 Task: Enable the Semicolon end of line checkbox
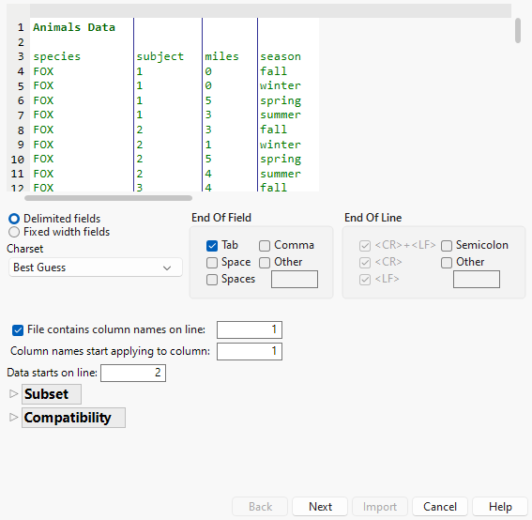[447, 245]
